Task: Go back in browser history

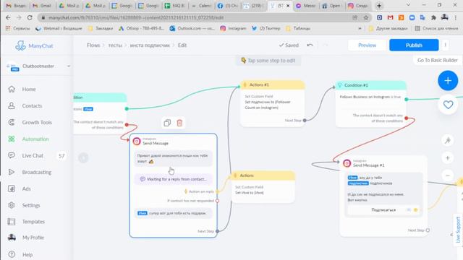Action: [8, 17]
